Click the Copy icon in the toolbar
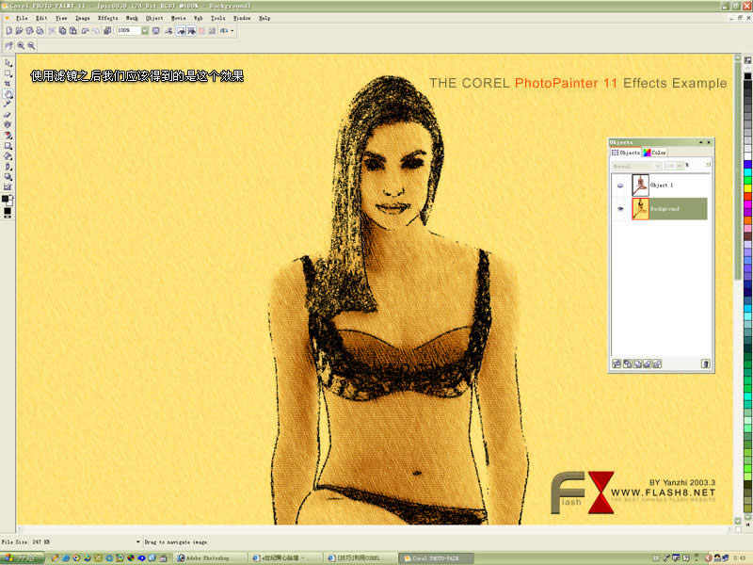Image resolution: width=753 pixels, height=565 pixels. [x=62, y=31]
